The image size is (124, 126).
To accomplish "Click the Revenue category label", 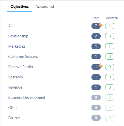I will pos(15,87).
